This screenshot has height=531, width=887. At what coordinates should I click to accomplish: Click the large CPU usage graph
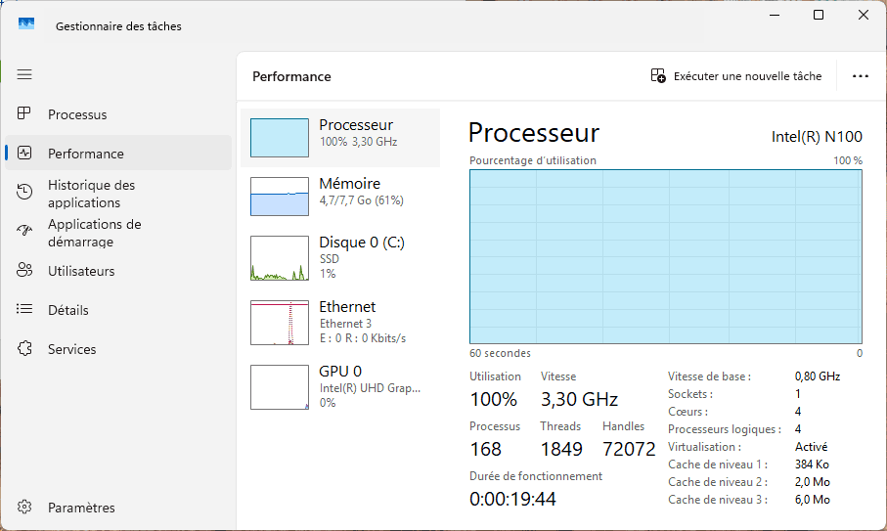point(666,256)
